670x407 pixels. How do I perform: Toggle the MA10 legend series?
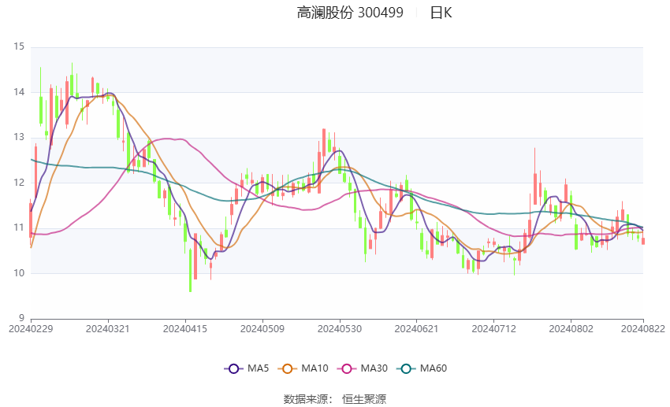303,368
